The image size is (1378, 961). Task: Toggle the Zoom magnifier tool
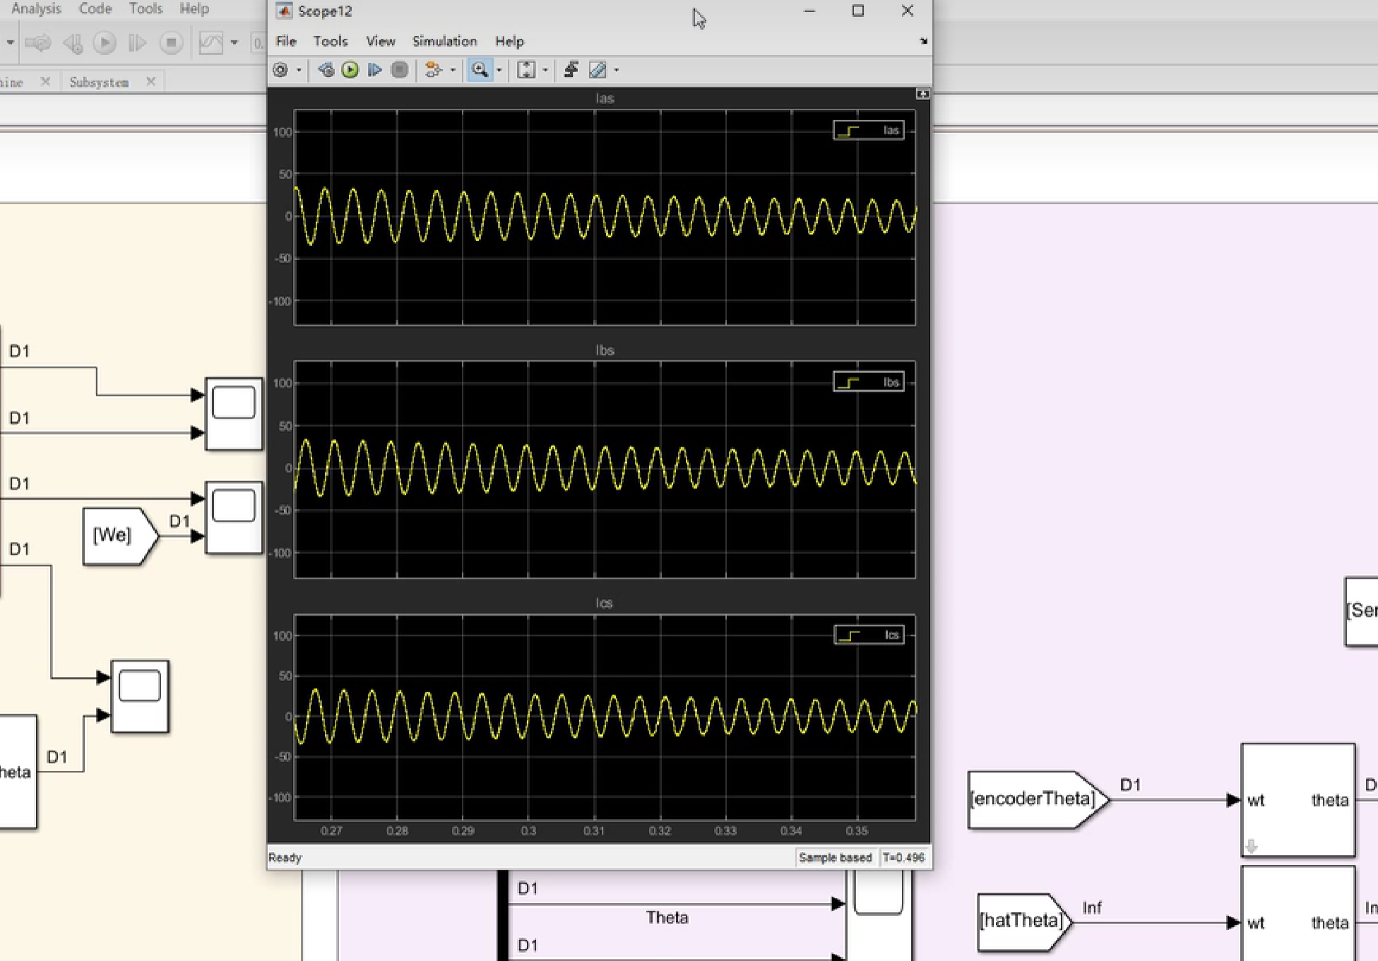click(x=480, y=70)
